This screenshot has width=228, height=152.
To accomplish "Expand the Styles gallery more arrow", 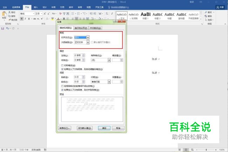I will point(201,19).
